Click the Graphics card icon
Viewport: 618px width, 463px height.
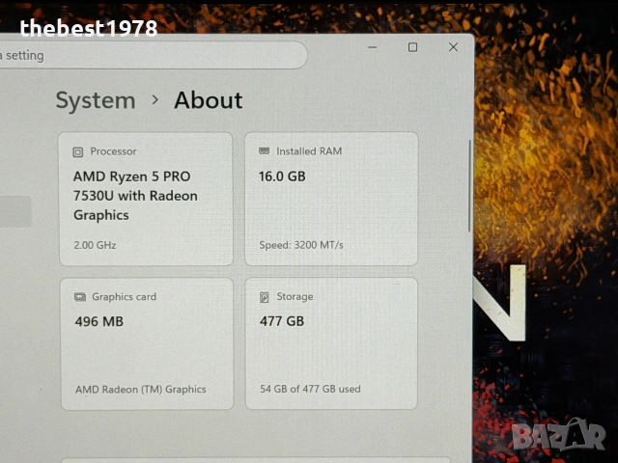pos(80,297)
